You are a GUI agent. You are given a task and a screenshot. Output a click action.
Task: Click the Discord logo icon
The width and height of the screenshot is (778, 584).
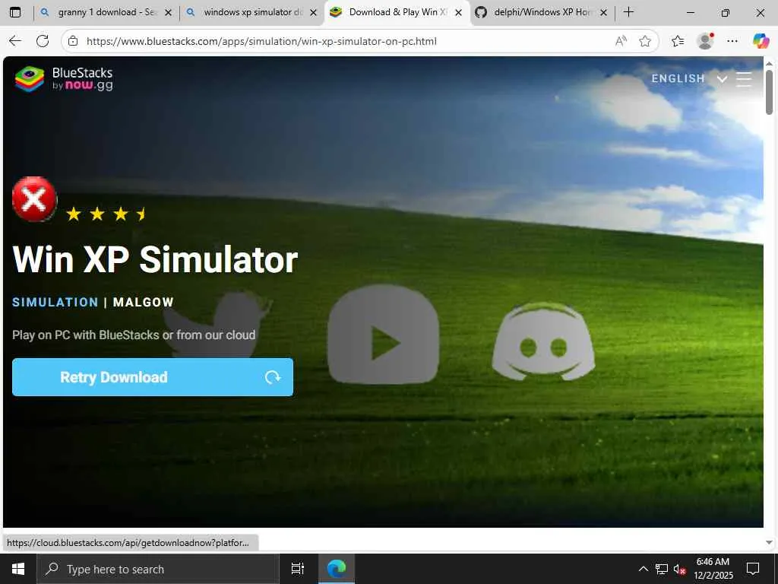pyautogui.click(x=544, y=341)
